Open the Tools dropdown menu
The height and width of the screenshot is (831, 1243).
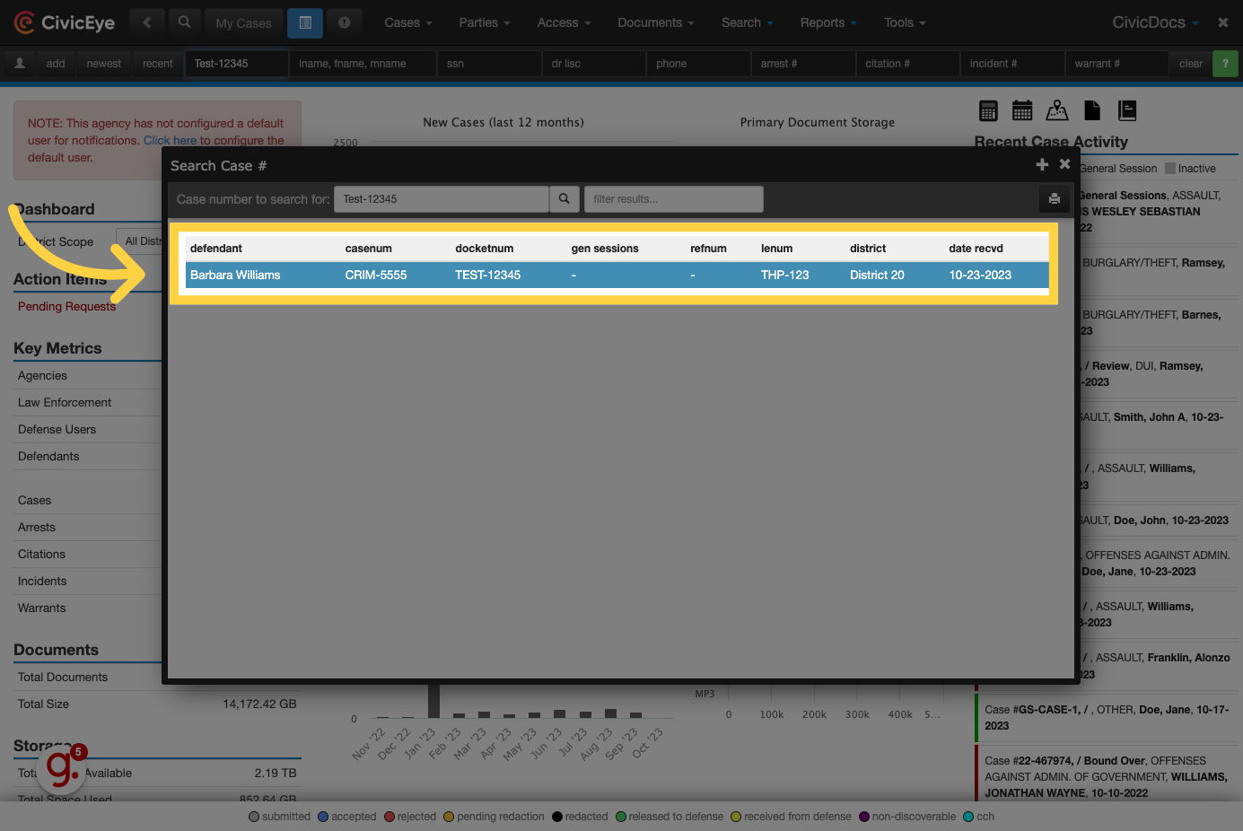(x=905, y=22)
